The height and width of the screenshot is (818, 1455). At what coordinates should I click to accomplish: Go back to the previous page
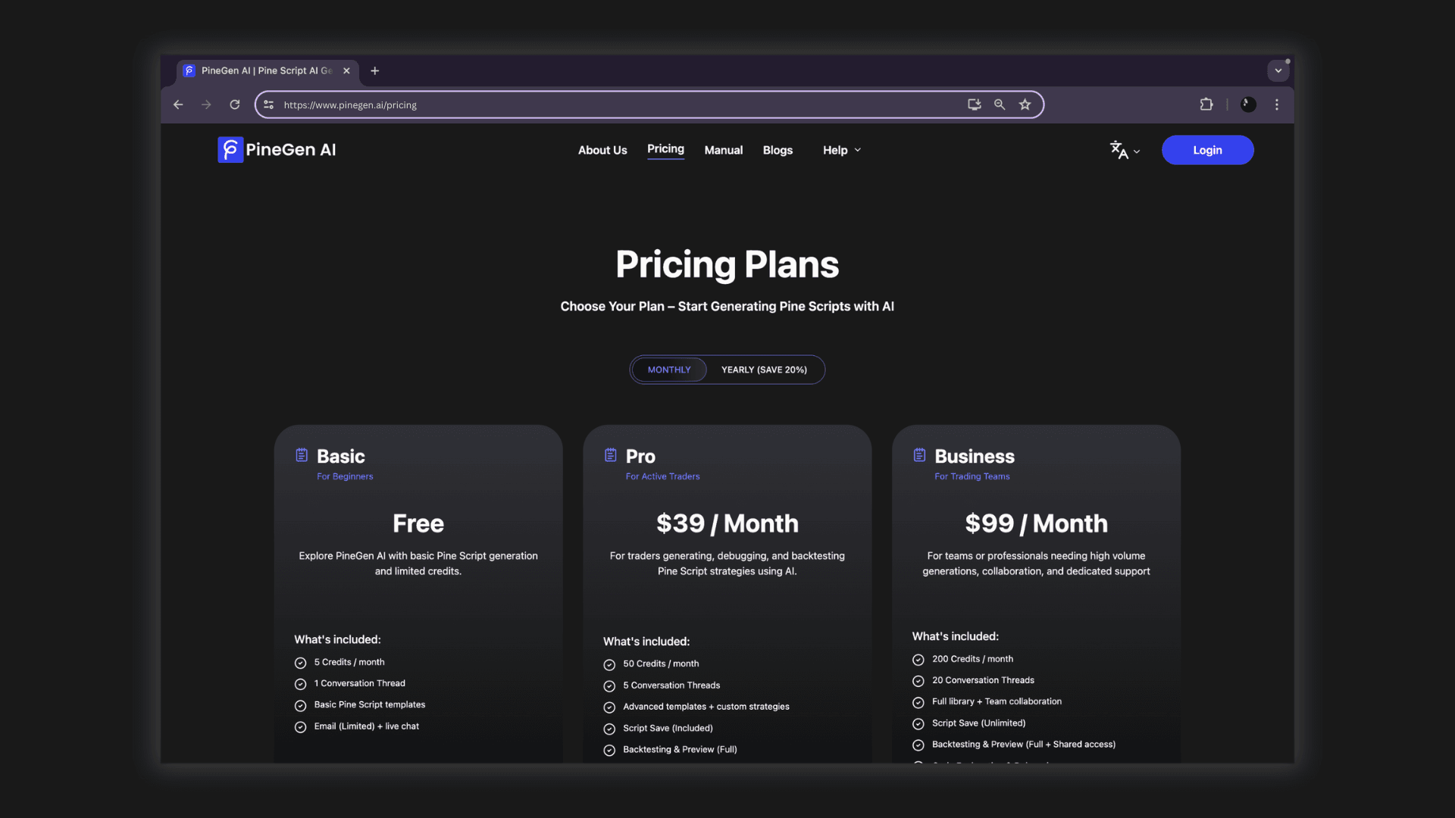point(178,105)
